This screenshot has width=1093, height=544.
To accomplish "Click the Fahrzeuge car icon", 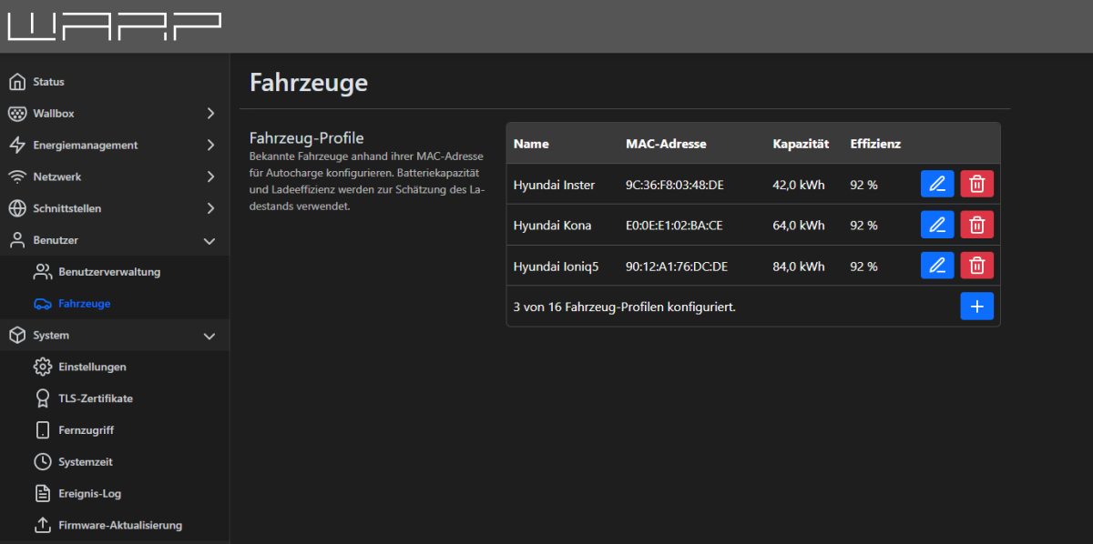I will pos(43,304).
